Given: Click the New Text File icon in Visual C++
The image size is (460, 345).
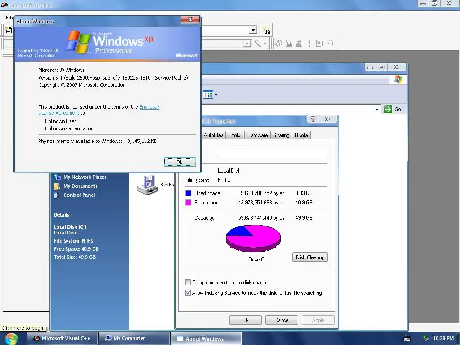Looking at the screenshot, I should 9,30.
